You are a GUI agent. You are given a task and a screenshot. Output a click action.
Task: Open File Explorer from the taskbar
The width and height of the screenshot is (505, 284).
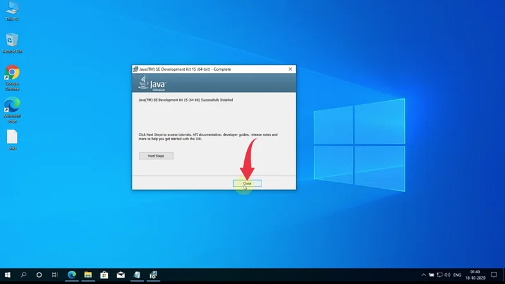88,275
